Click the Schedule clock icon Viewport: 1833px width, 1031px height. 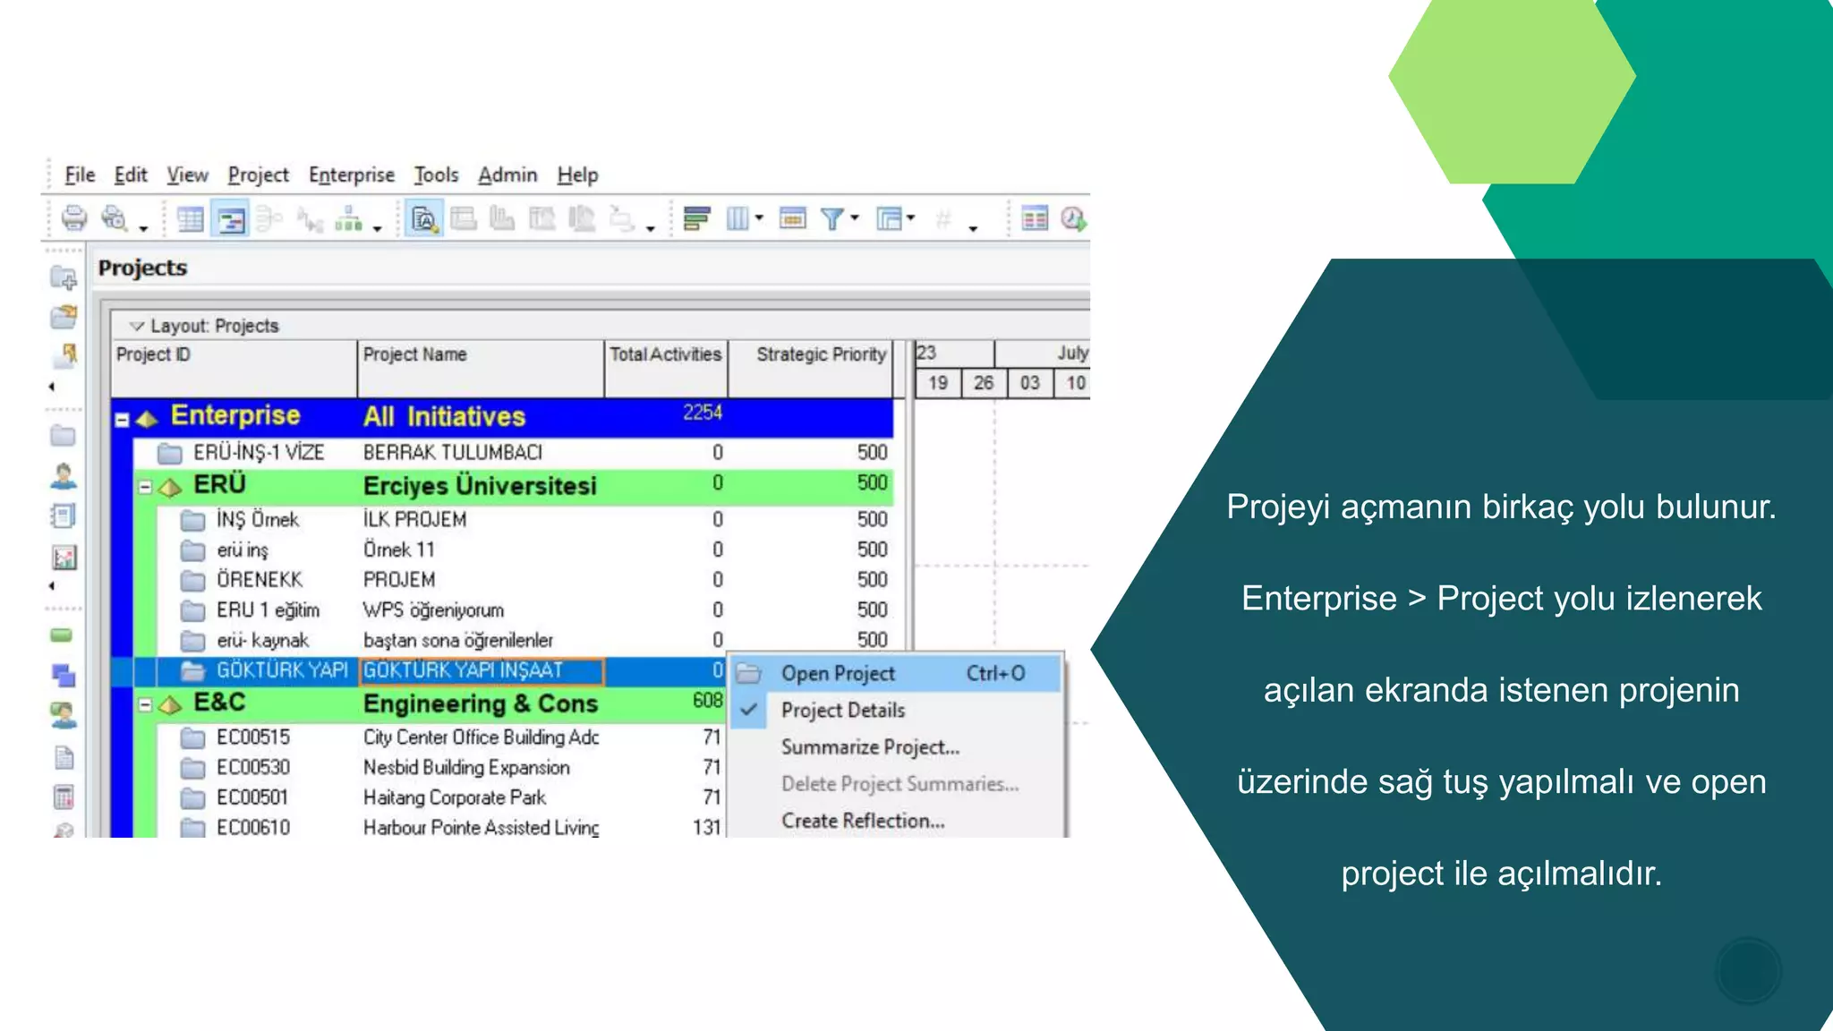pos(1073,218)
